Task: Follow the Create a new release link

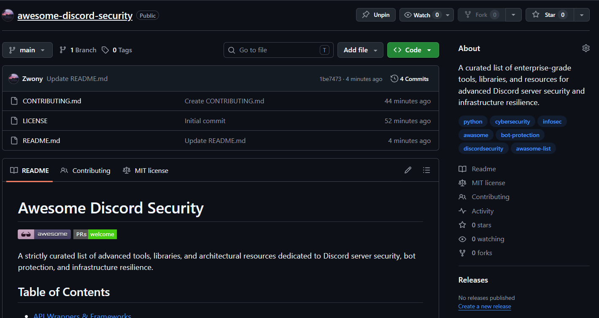Action: pos(484,306)
